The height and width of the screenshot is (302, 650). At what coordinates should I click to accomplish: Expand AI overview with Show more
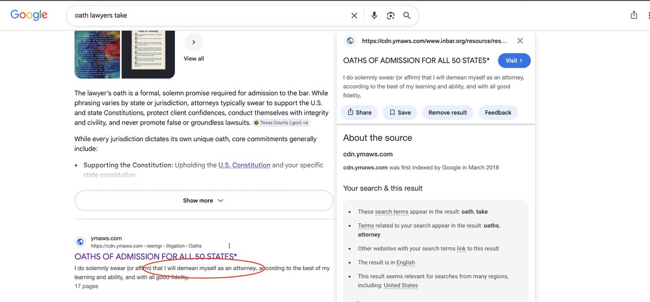pos(204,200)
